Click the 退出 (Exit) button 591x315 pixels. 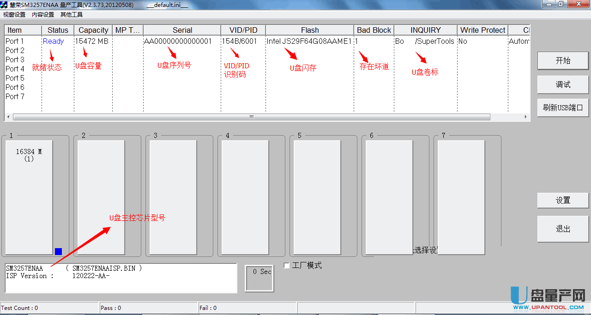563,229
